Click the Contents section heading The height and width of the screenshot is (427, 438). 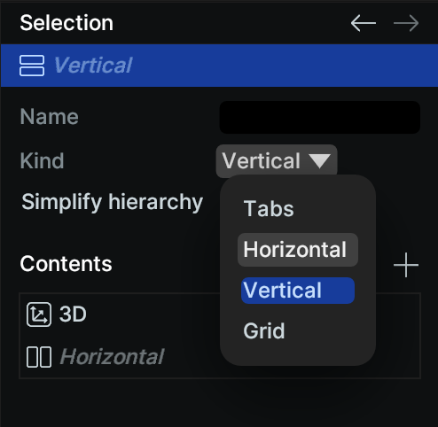66,264
